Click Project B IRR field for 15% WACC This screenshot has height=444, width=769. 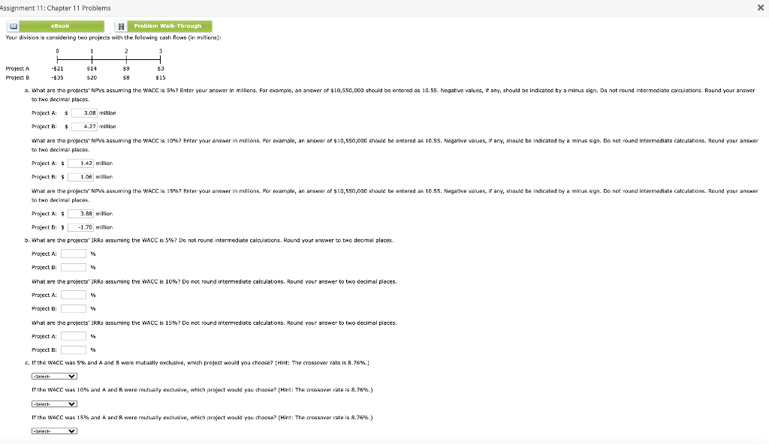coord(74,350)
